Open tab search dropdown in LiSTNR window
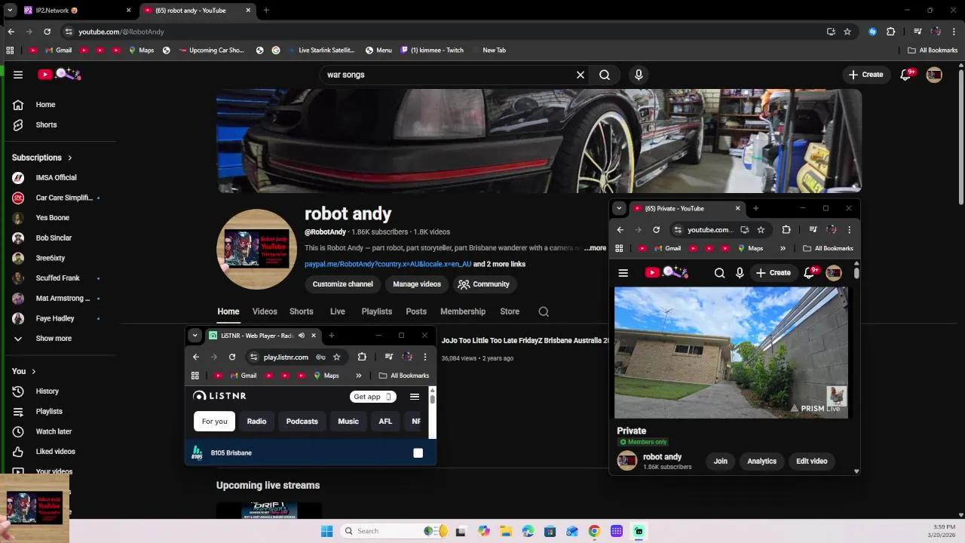 point(195,336)
